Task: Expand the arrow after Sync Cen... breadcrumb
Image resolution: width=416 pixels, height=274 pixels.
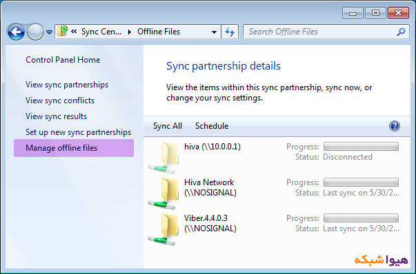Action: pyautogui.click(x=130, y=32)
